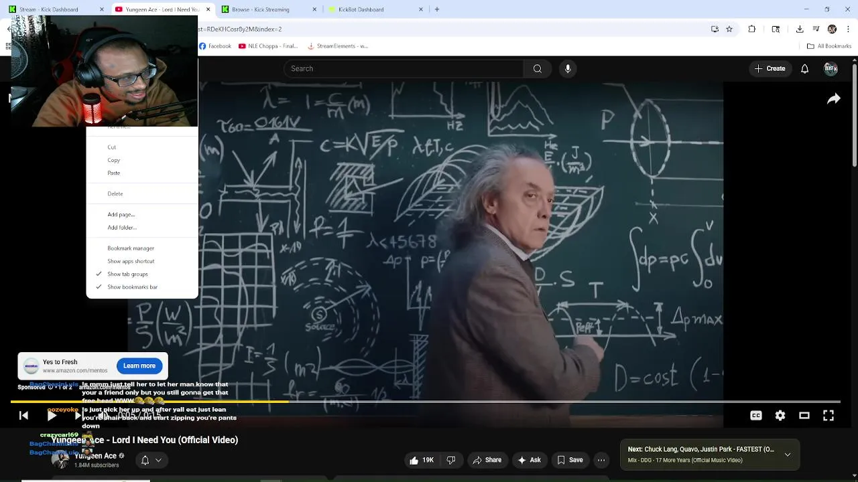Seek in the video progress bar
This screenshot has height=482, width=858.
[425, 402]
